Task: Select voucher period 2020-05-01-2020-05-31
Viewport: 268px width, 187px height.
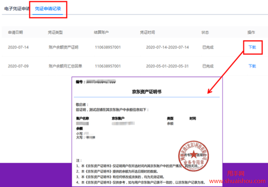Action: pos(168,66)
